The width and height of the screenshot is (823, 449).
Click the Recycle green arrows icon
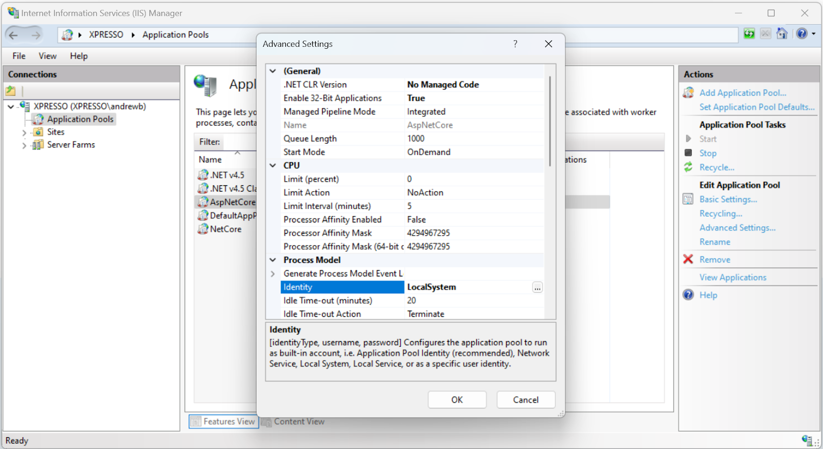point(688,167)
